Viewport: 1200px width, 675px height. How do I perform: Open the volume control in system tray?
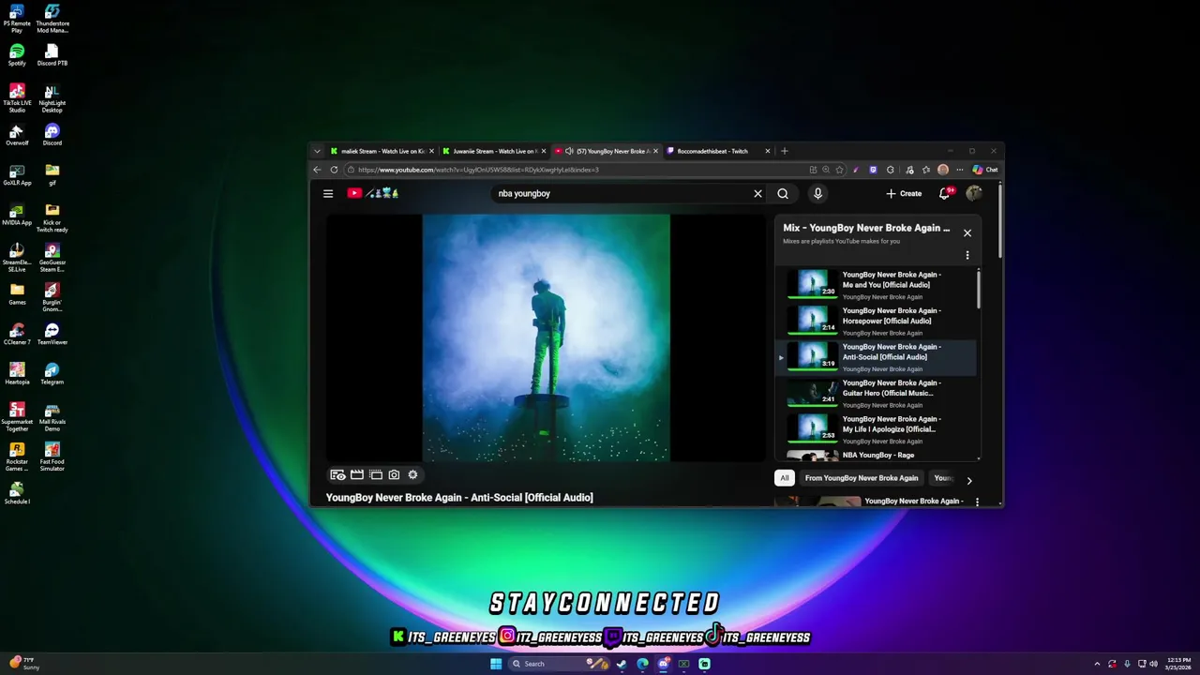[x=1153, y=664]
